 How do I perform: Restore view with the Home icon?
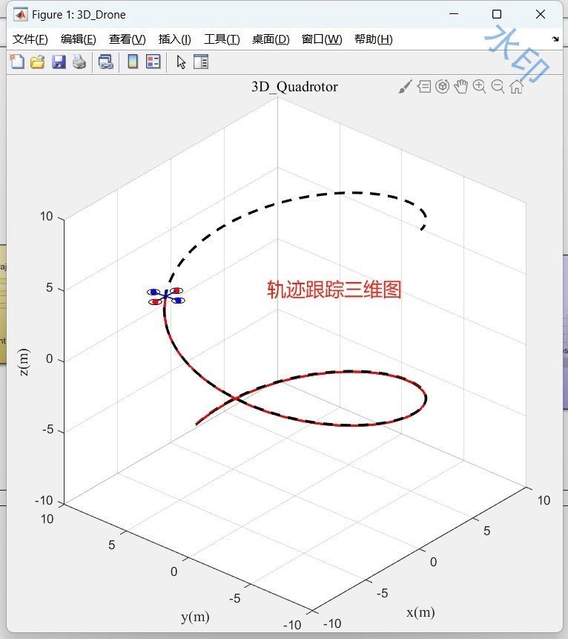click(516, 86)
